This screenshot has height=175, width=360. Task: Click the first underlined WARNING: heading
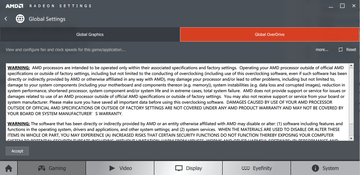click(x=19, y=68)
